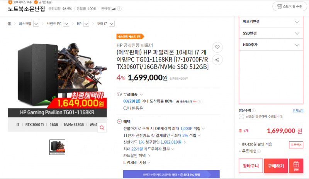This screenshot has width=309, height=179.
Task: Expand 무료배송 shipping details chevron
Action: pos(141,95)
